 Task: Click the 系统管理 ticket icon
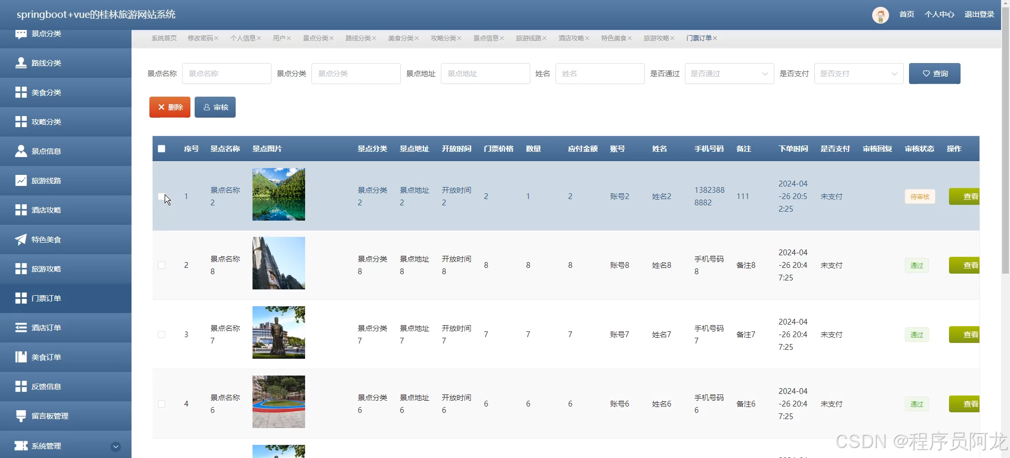tap(21, 446)
